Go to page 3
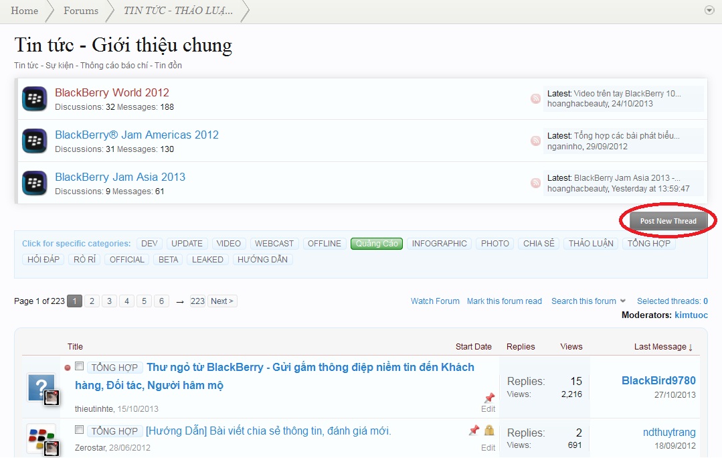The width and height of the screenshot is (722, 458). coord(109,301)
